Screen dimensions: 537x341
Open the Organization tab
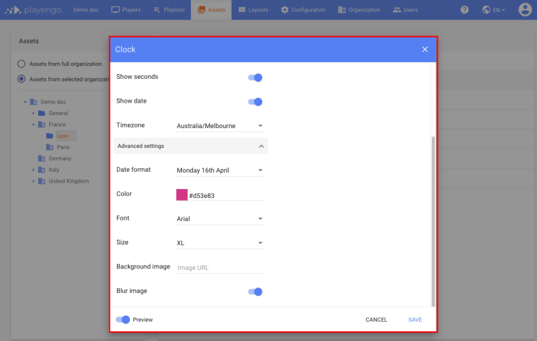click(359, 10)
